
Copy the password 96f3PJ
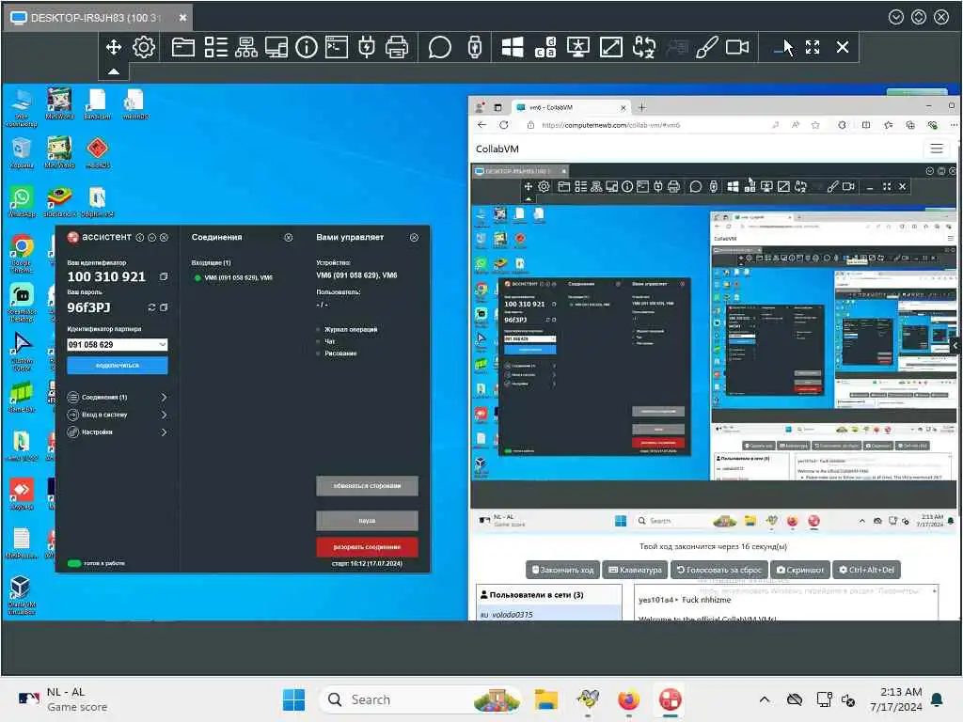pos(164,307)
